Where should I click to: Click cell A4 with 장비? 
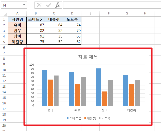[17, 36]
